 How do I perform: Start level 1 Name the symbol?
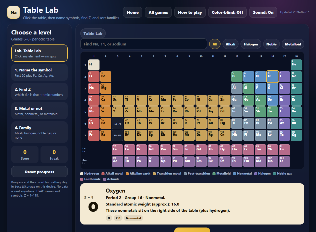pos(39,72)
